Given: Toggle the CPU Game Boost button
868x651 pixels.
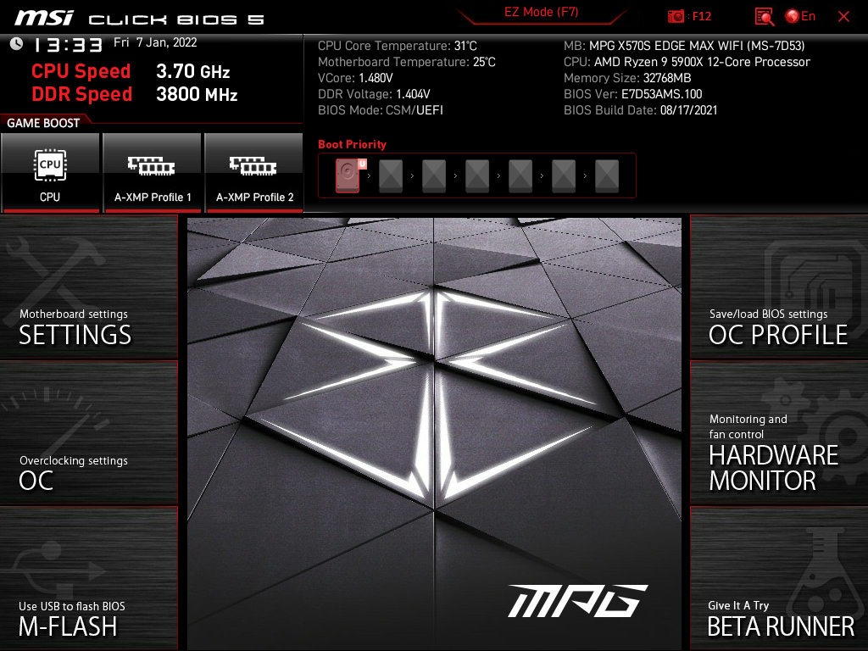Looking at the screenshot, I should tap(50, 173).
